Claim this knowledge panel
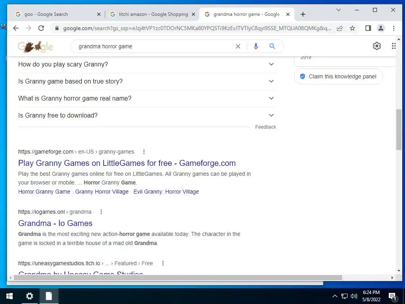Viewport: 405px width, 304px height. 339,76
